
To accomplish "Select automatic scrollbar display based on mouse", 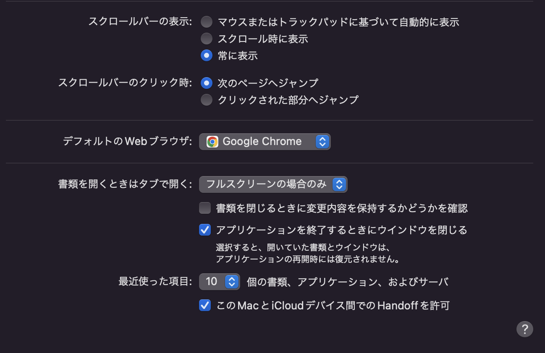I will (206, 21).
